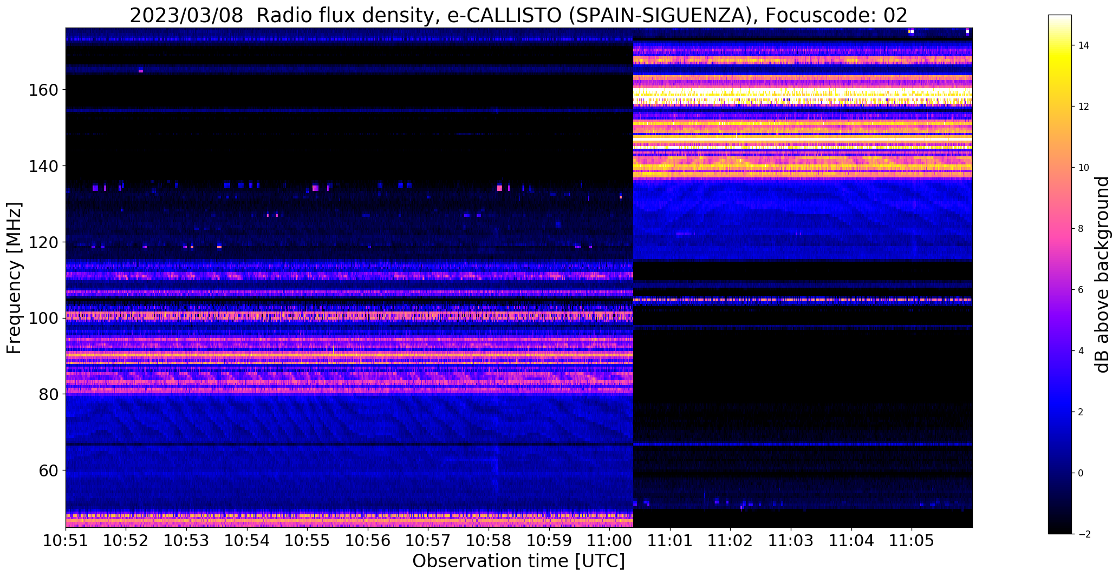Image resolution: width=1119 pixels, height=577 pixels.
Task: Click the colorbar tick label 0
Action: (1081, 473)
